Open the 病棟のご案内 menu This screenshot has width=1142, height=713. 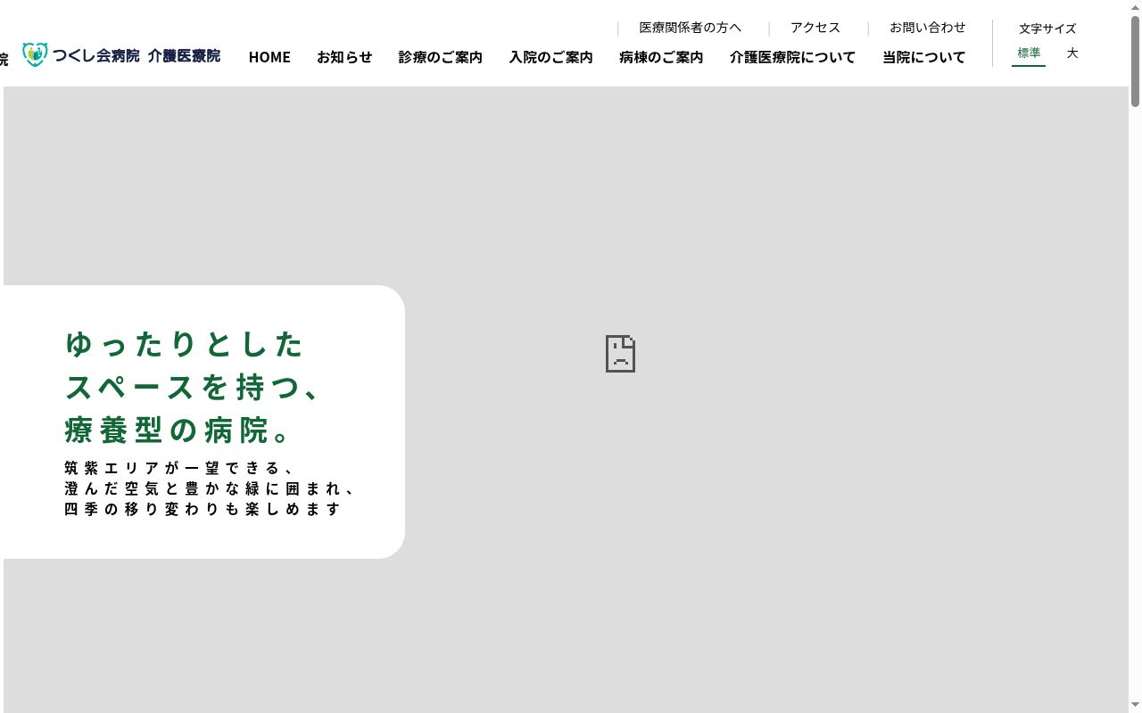pos(661,57)
